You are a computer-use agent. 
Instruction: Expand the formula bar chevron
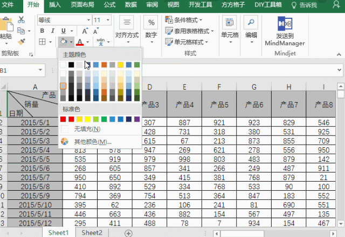tap(339, 70)
